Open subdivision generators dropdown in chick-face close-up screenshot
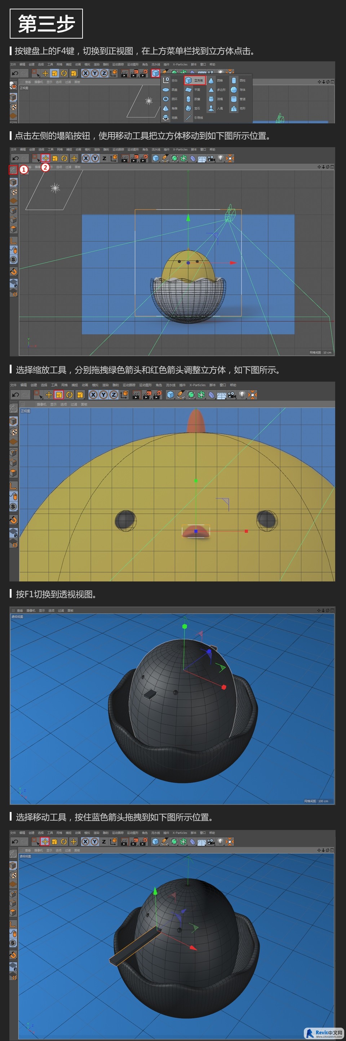 pos(191,395)
